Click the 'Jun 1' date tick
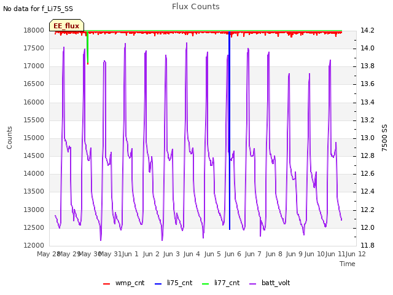Image resolution: width=393 pixels, height=295 pixels. (130, 254)
